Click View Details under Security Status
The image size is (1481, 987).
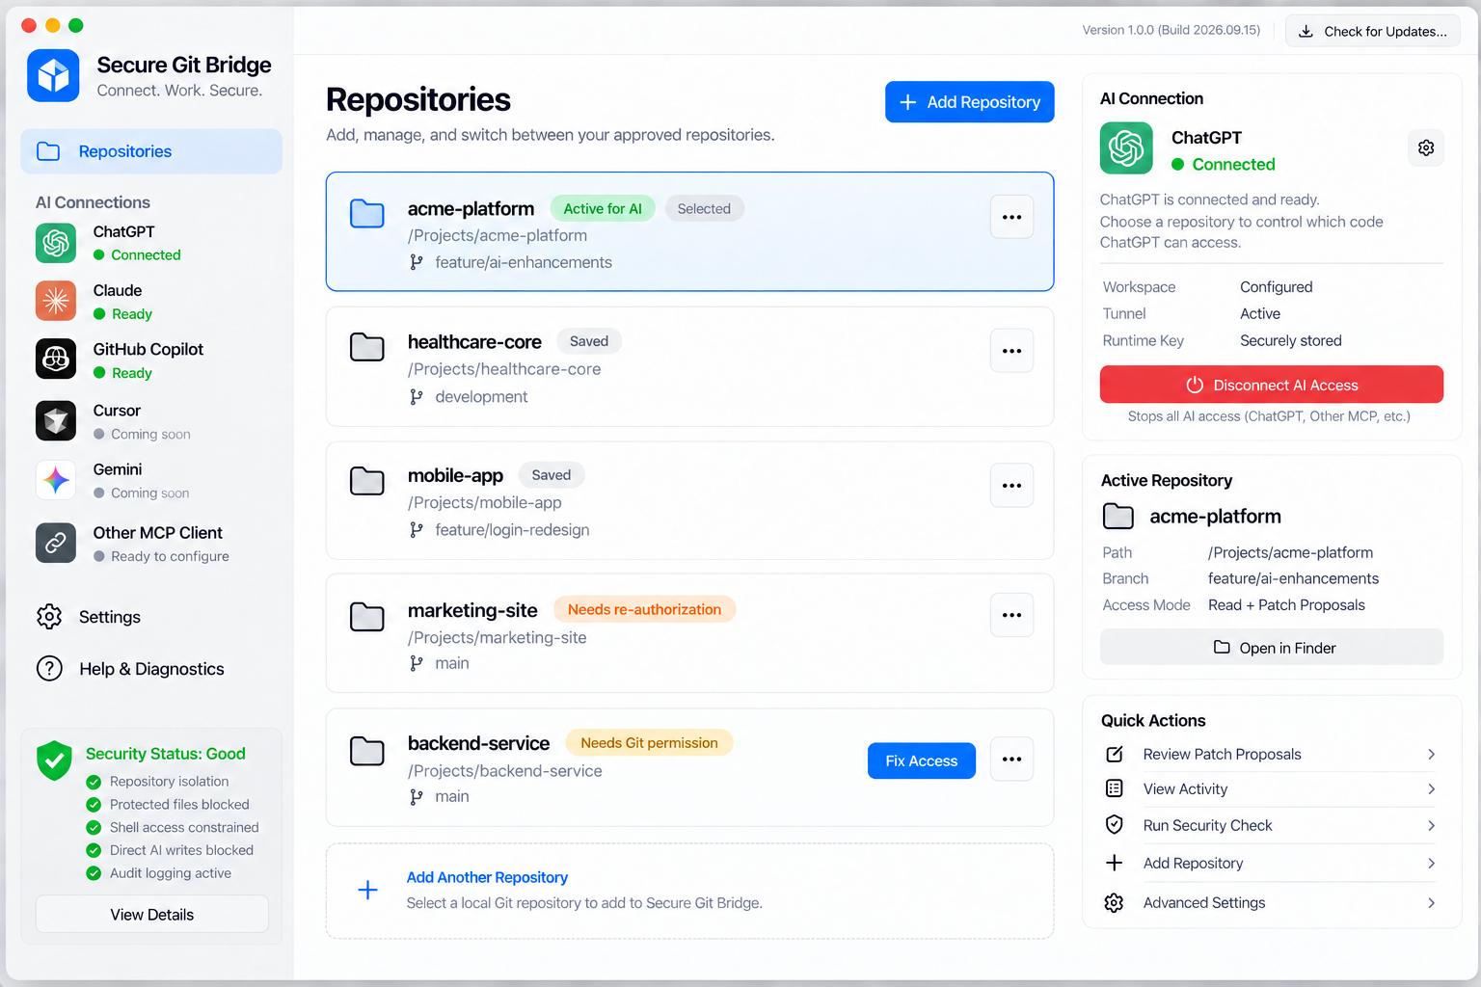point(151,914)
